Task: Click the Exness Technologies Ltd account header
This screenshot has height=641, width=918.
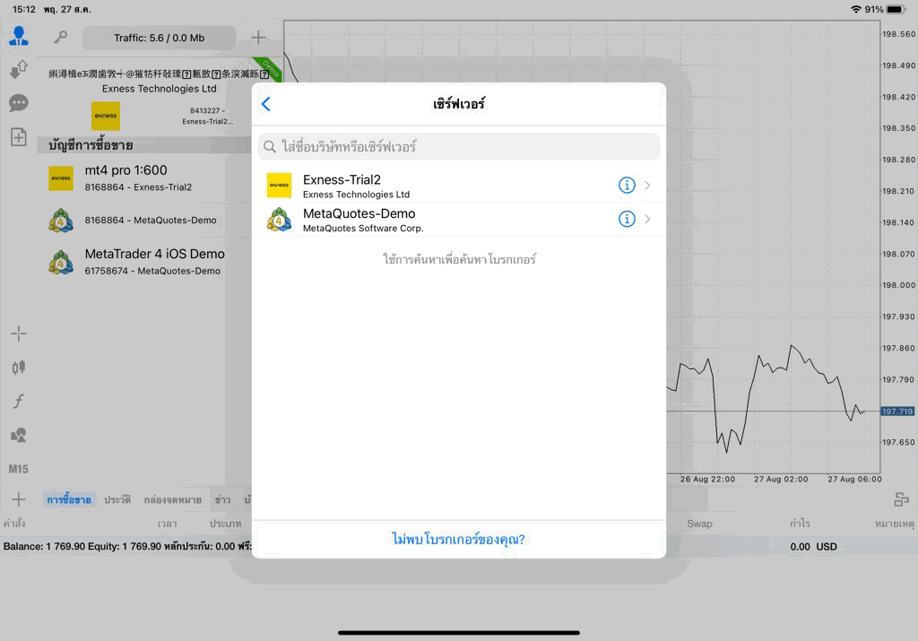Action: pyautogui.click(x=160, y=89)
